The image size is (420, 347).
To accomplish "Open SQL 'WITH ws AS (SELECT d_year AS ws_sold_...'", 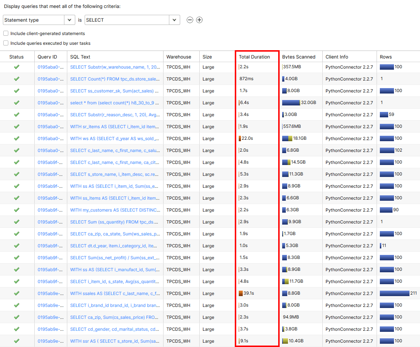I will pyautogui.click(x=115, y=139).
